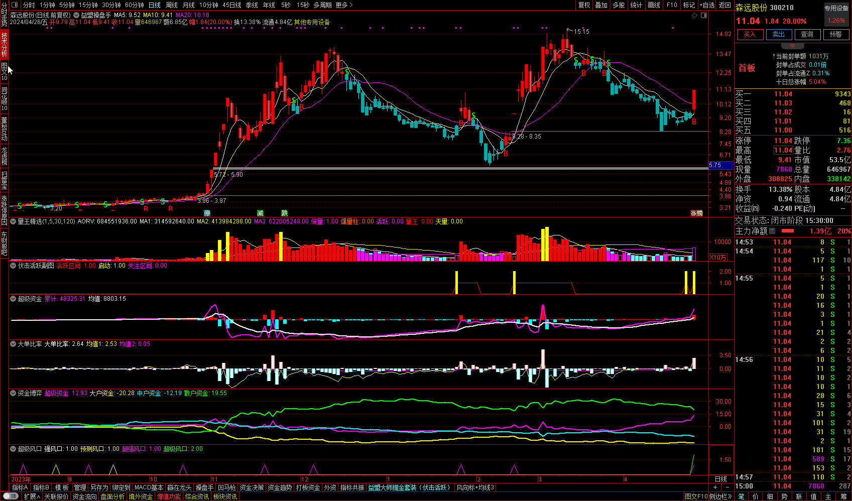
Task: Switch to the 分时 intraday view
Action: point(29,5)
